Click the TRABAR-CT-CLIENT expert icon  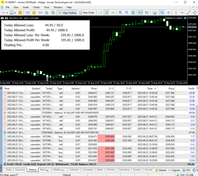(185, 18)
